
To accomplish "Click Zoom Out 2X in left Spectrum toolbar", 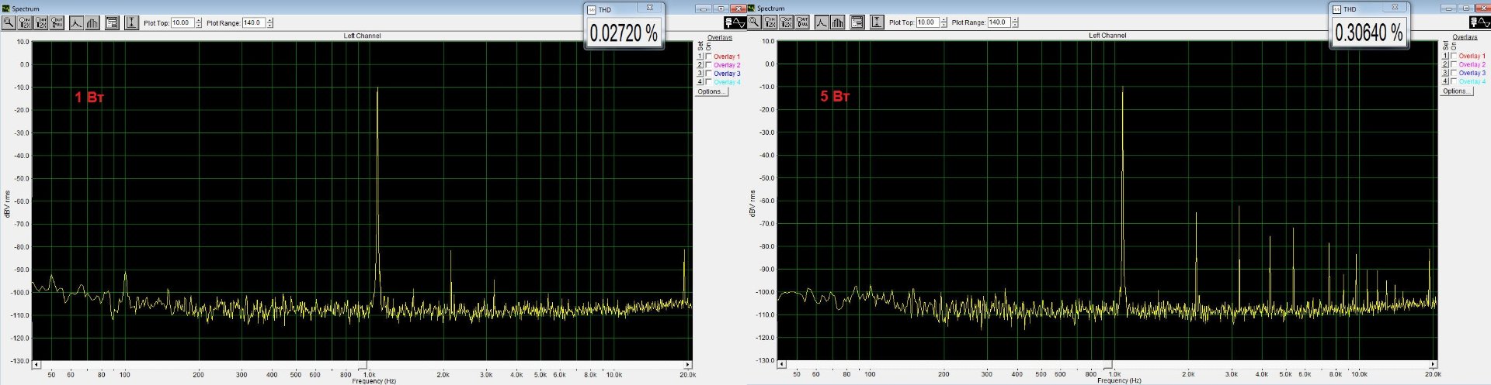I will [41, 22].
